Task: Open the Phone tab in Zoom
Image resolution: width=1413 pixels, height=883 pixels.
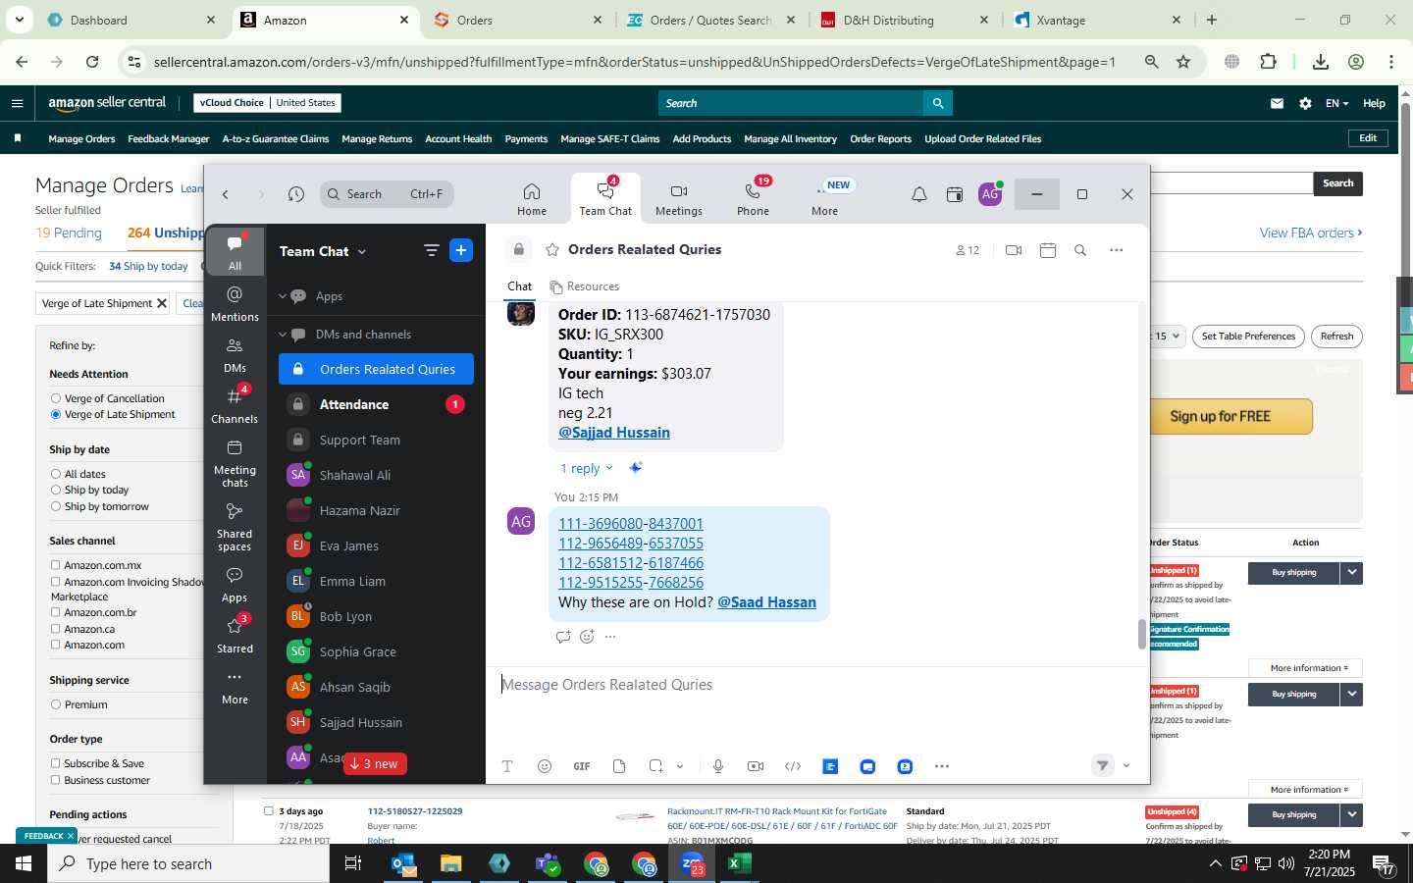Action: 753,199
